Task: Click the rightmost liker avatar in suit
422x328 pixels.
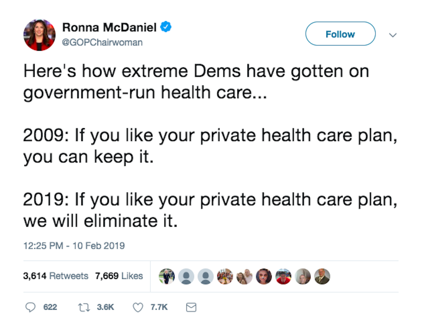Action: (x=322, y=276)
